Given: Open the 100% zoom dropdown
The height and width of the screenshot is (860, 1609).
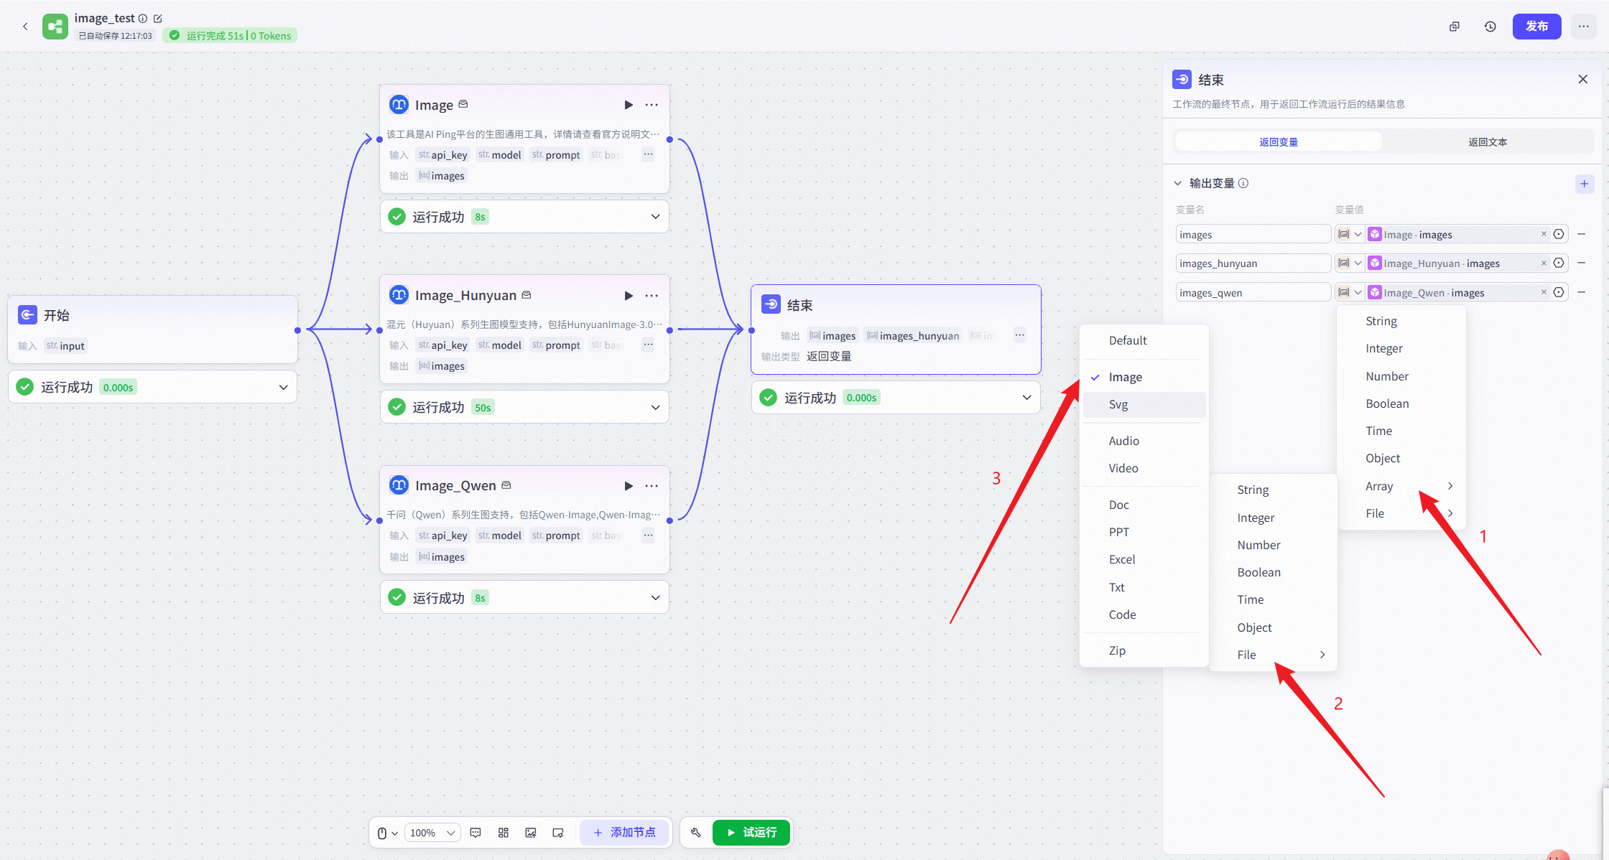Looking at the screenshot, I should pos(432,833).
